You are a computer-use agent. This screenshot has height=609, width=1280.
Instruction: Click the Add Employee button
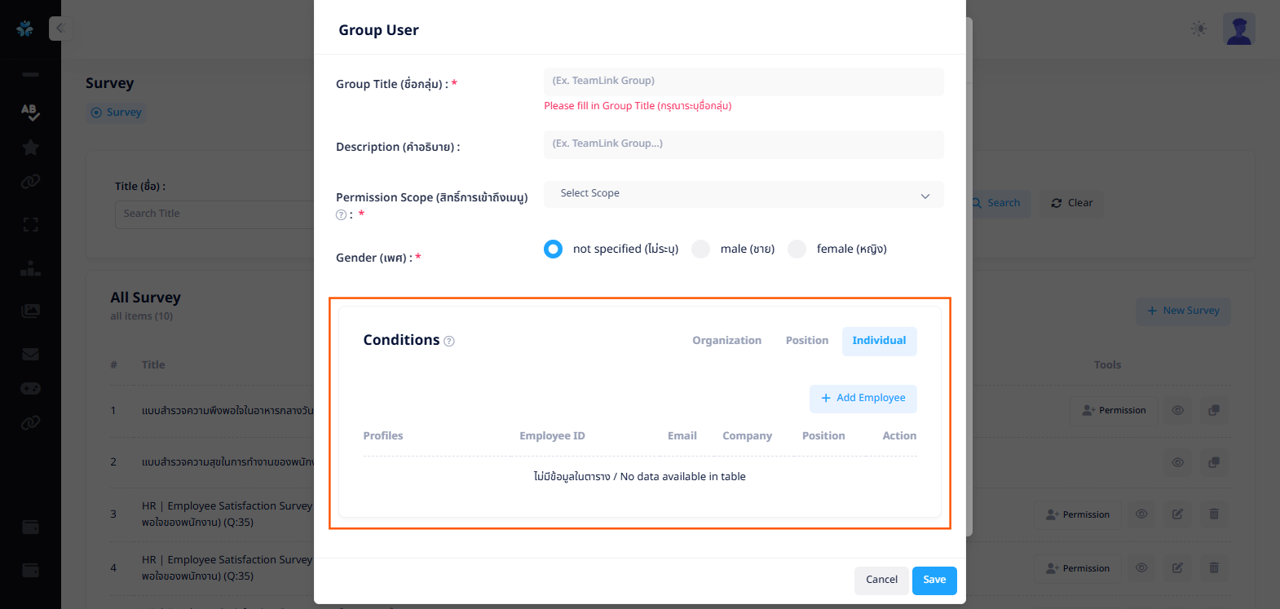click(x=863, y=399)
